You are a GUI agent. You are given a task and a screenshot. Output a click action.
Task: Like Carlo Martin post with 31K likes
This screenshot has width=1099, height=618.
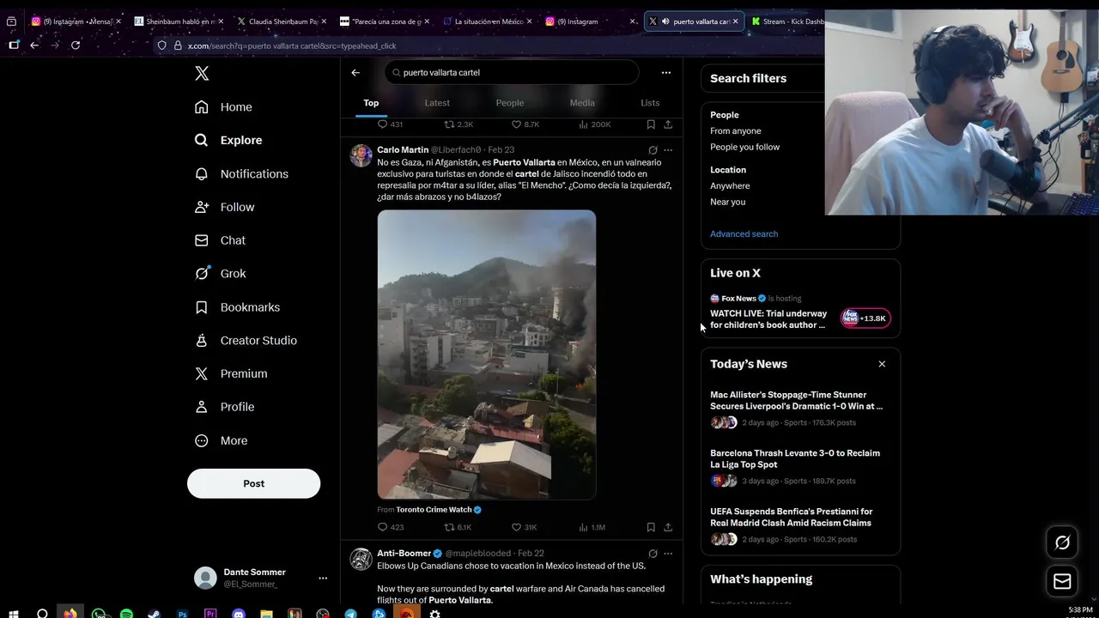[524, 527]
